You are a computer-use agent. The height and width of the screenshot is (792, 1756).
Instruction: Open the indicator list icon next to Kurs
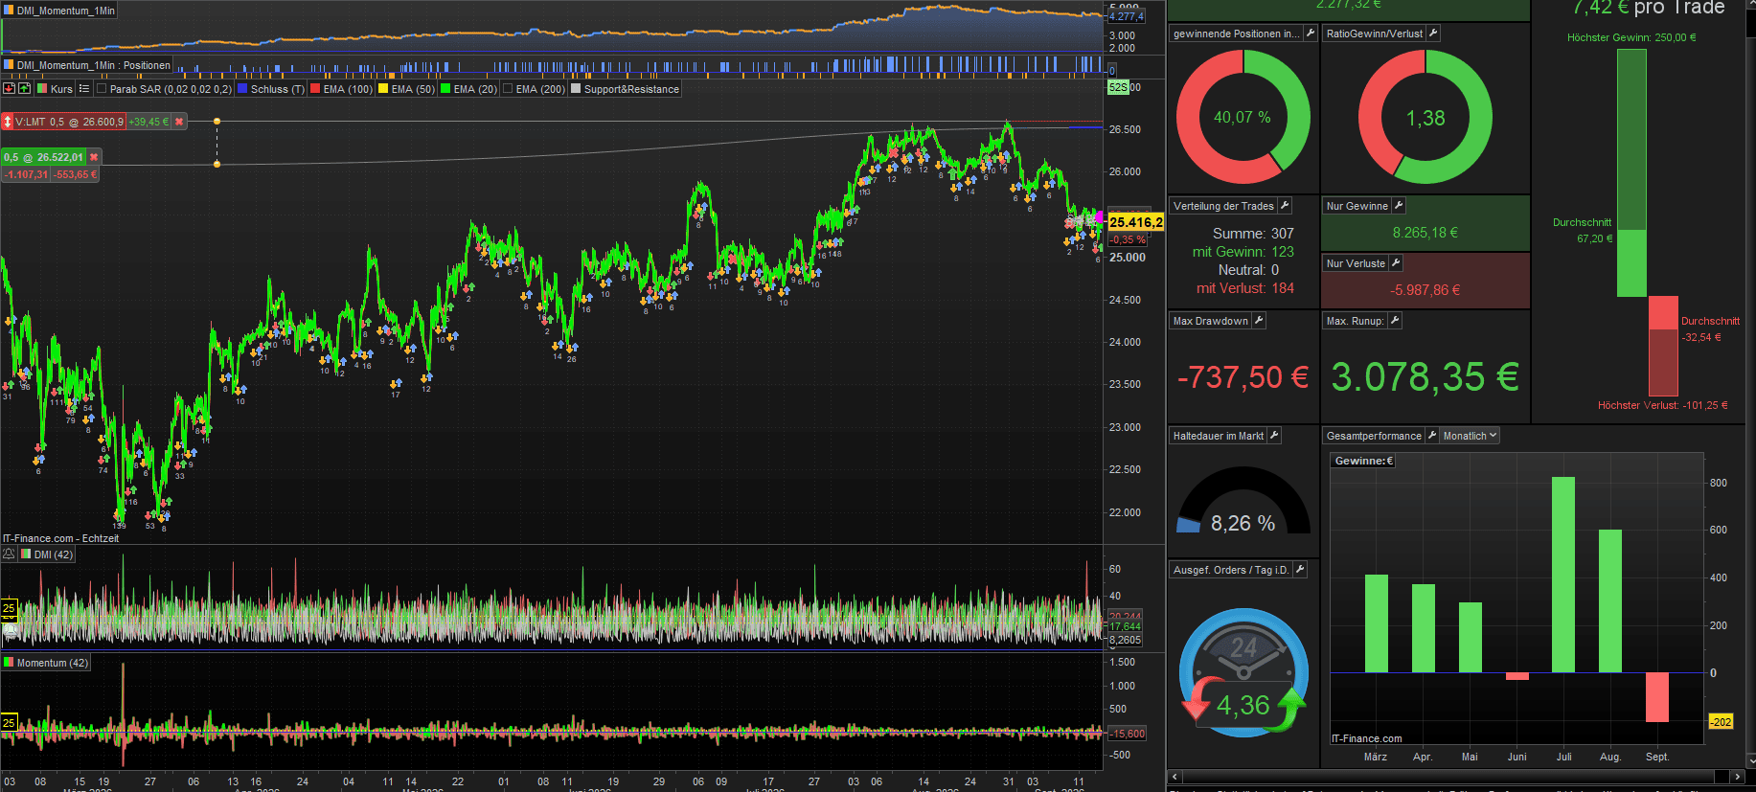click(x=84, y=88)
